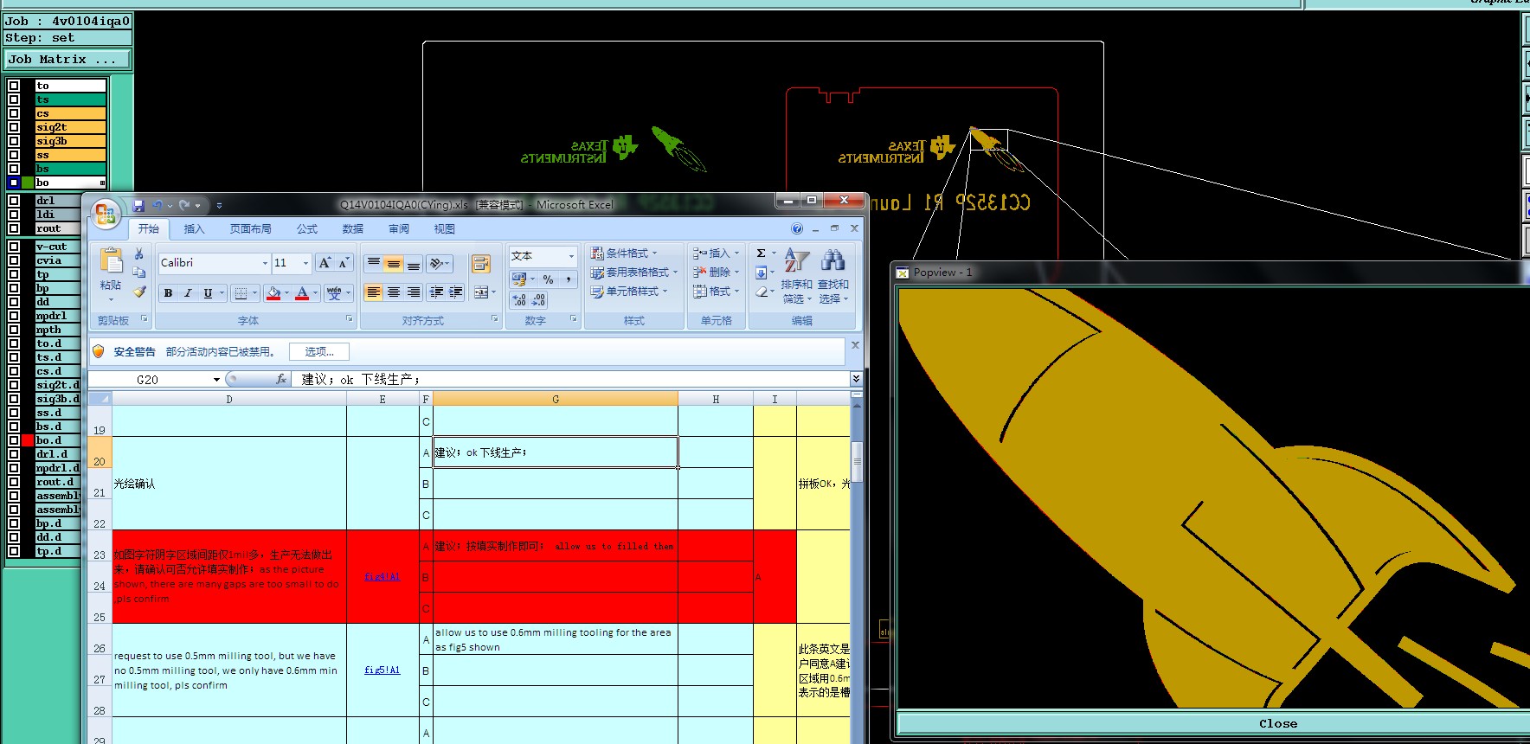1530x744 pixels.
Task: Toggle the checkbox for layer 'sig2t'
Action: [14, 127]
